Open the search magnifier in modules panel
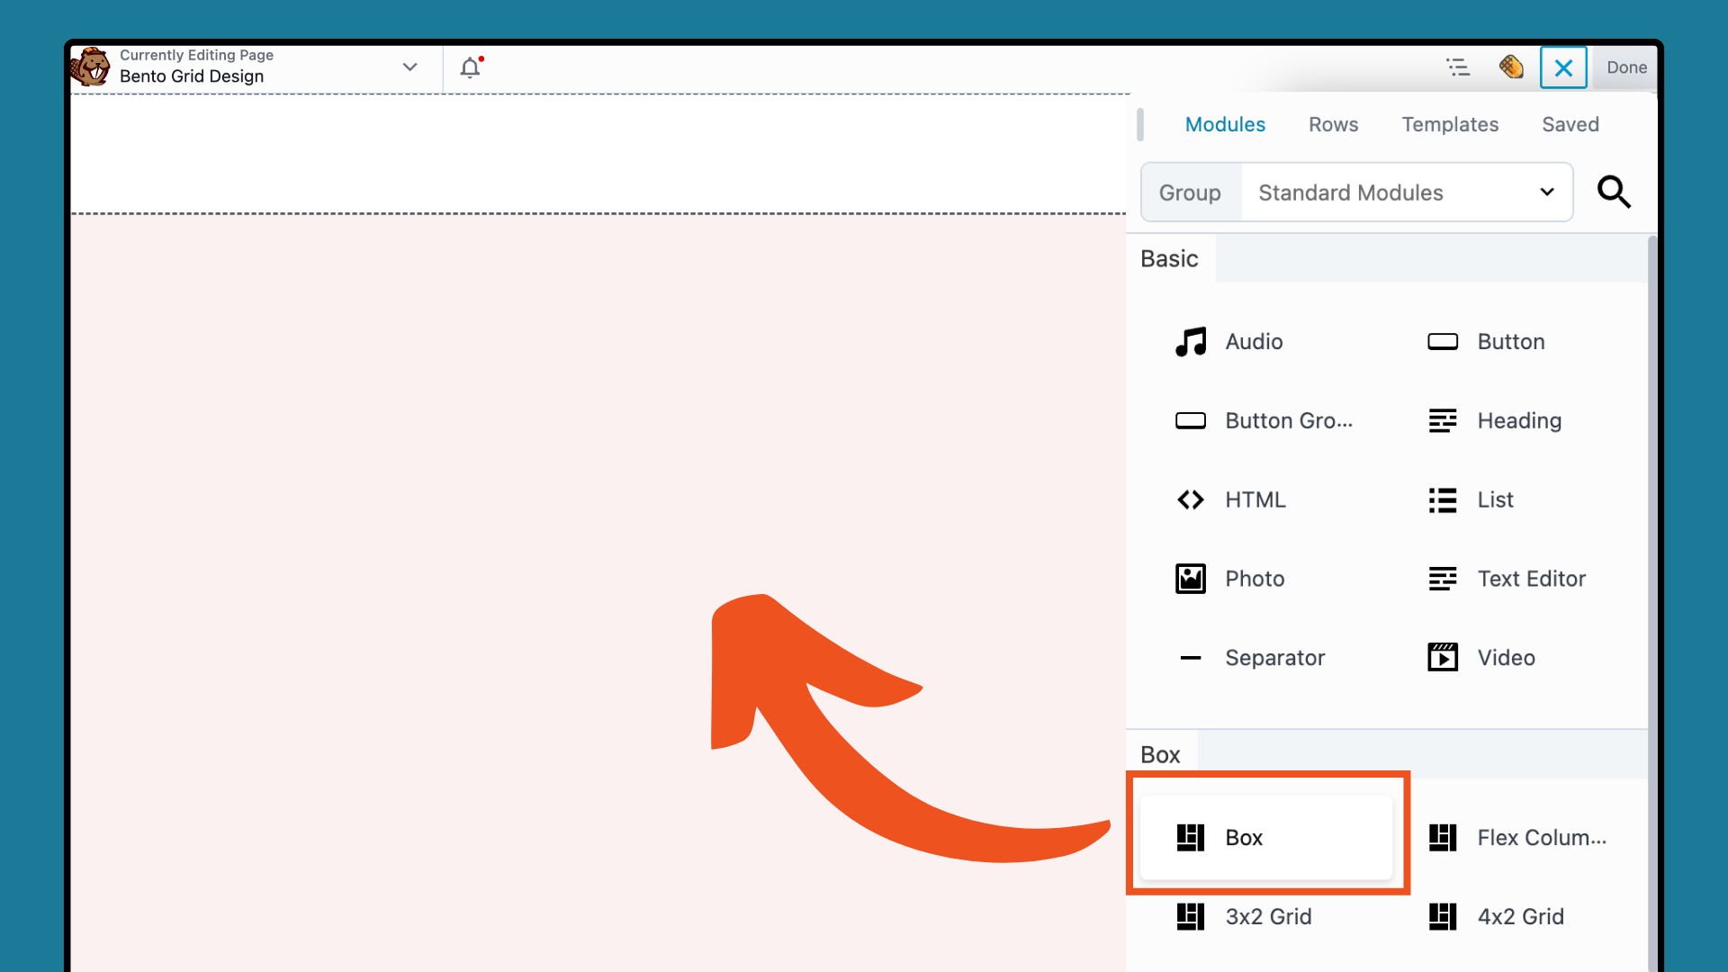The width and height of the screenshot is (1728, 972). (x=1613, y=192)
